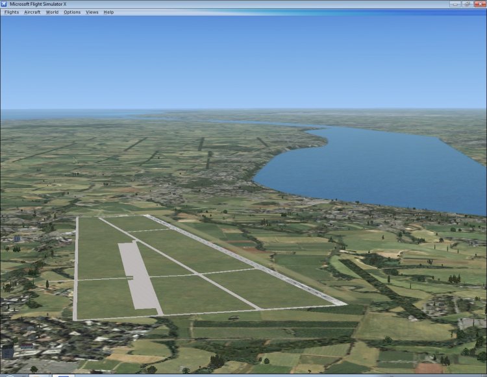Open the World menu
487x377 pixels.
(x=52, y=12)
